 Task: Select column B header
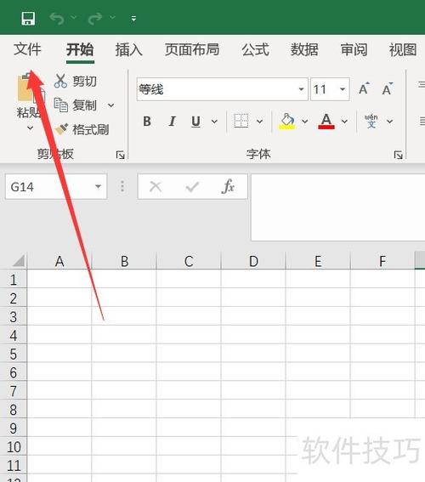(x=124, y=261)
